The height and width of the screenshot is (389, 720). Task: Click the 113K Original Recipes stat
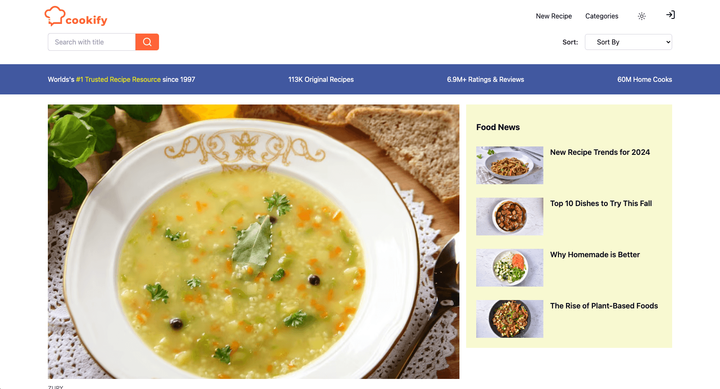[321, 79]
